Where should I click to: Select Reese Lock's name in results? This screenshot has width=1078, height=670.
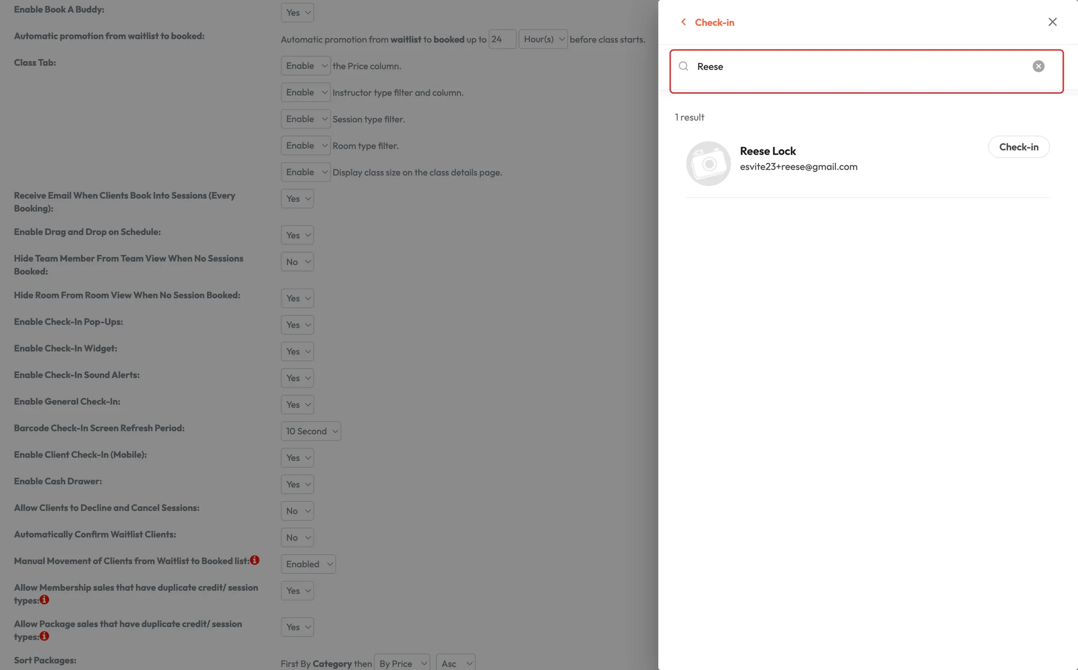coord(767,151)
